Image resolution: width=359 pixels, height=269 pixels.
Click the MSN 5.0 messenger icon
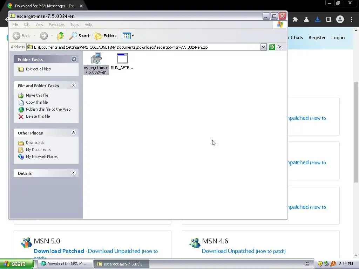(27, 243)
